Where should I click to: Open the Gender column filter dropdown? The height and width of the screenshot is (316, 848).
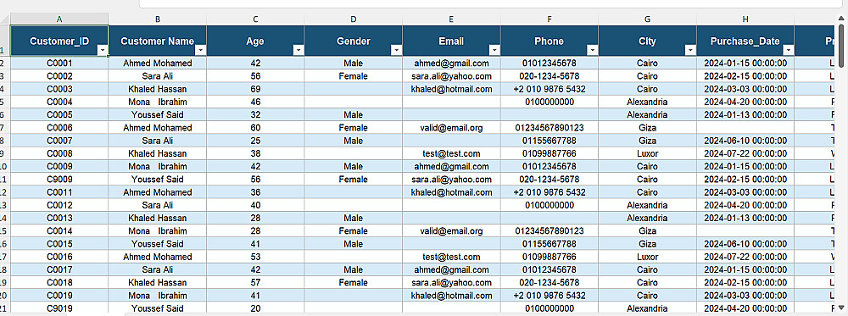tap(396, 50)
